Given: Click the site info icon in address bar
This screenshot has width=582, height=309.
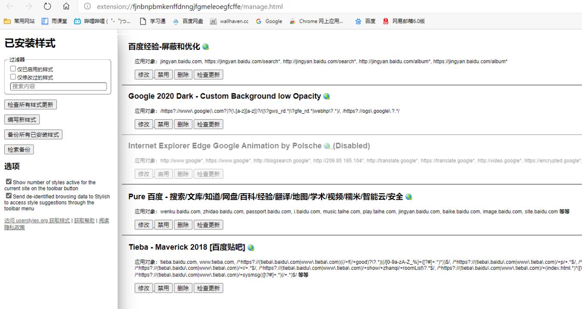Looking at the screenshot, I should tap(88, 7).
